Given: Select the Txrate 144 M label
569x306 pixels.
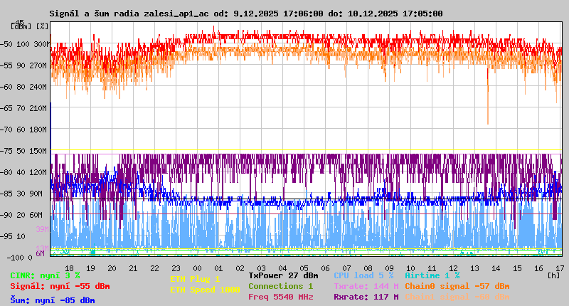Looking at the screenshot, I should (366, 286).
